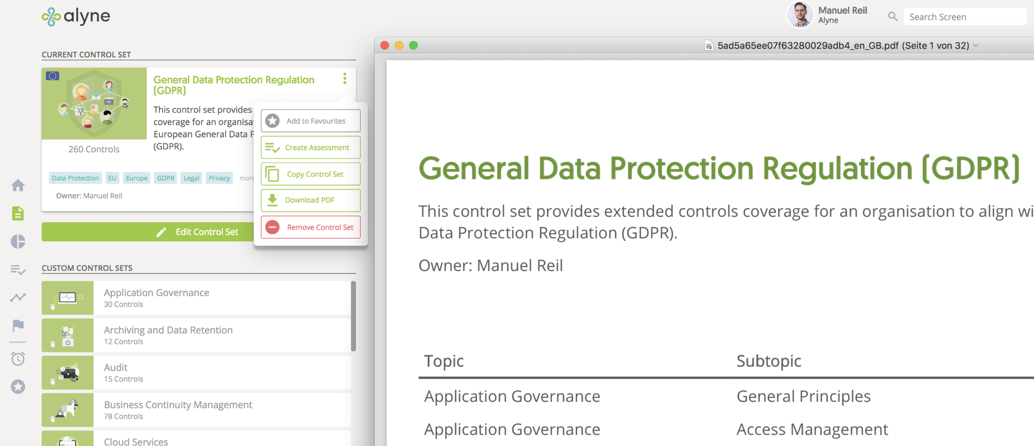Click the GDPR control set title
Viewport: 1034px width, 446px height.
pyautogui.click(x=234, y=85)
